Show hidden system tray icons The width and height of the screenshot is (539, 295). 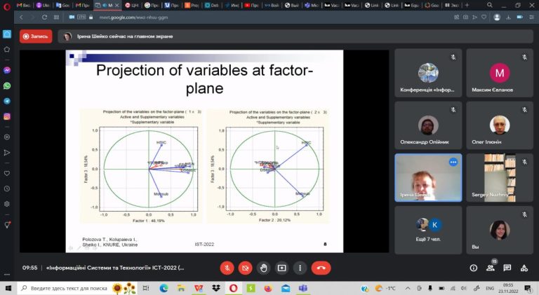click(407, 288)
